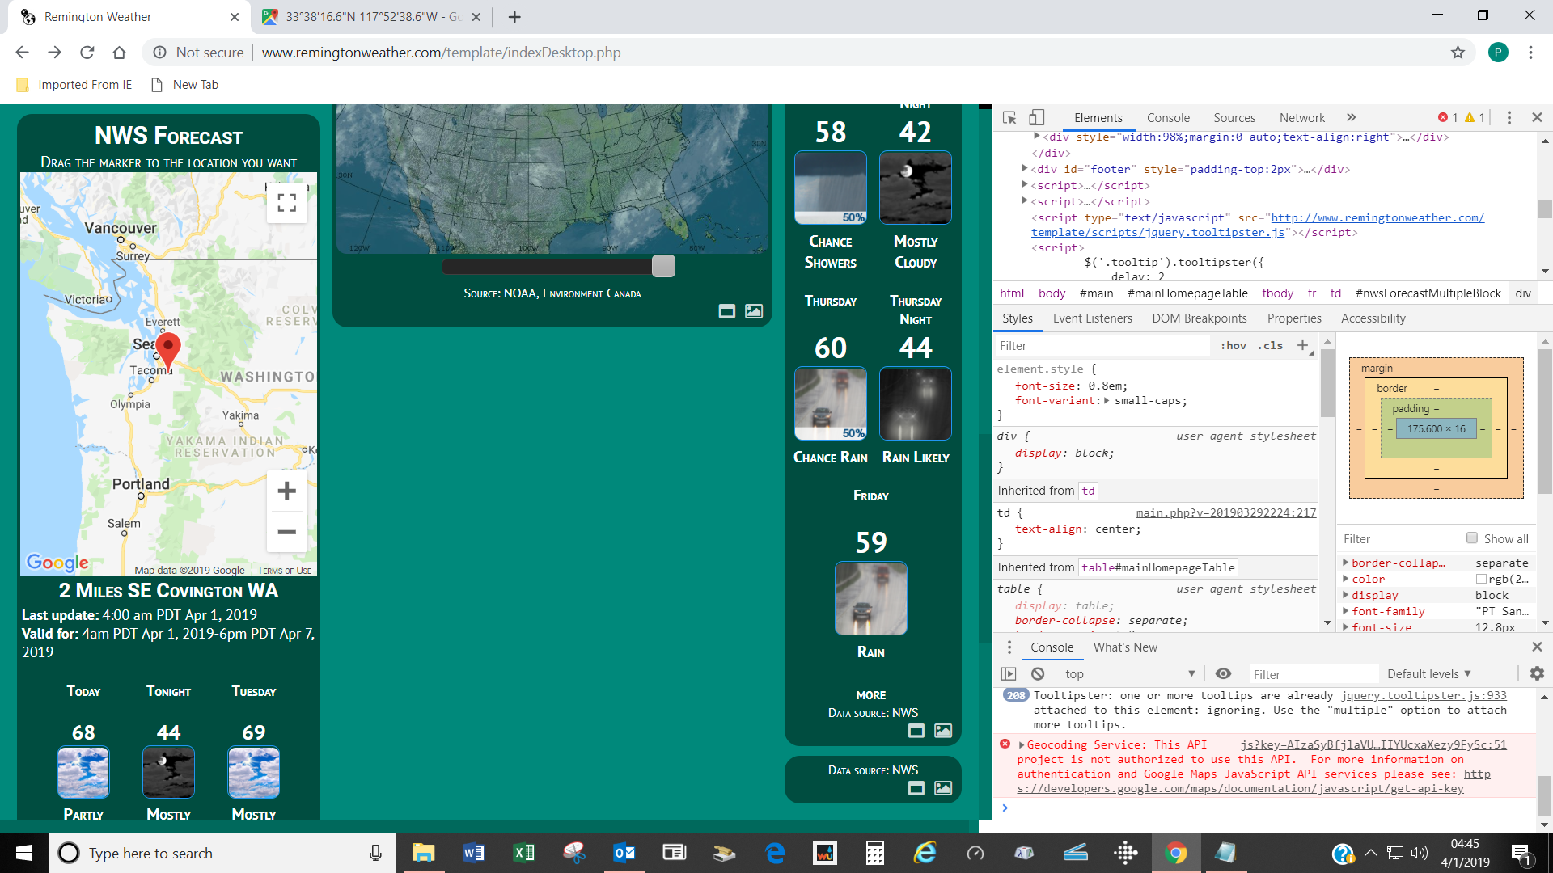Image resolution: width=1553 pixels, height=873 pixels.
Task: Zoom out on the forecast map
Action: click(286, 532)
